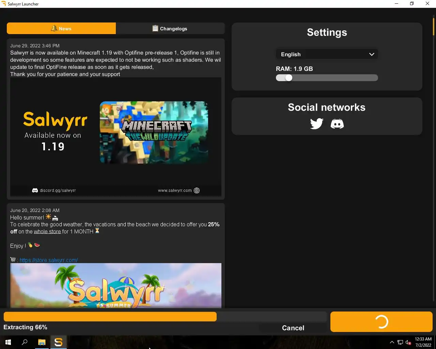Open the English language dropdown
The width and height of the screenshot is (436, 349).
point(327,54)
